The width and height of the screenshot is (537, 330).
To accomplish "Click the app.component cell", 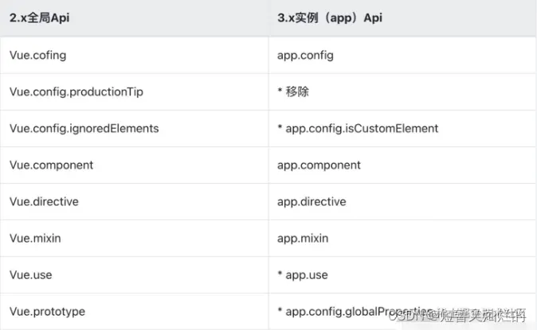I will tap(319, 165).
